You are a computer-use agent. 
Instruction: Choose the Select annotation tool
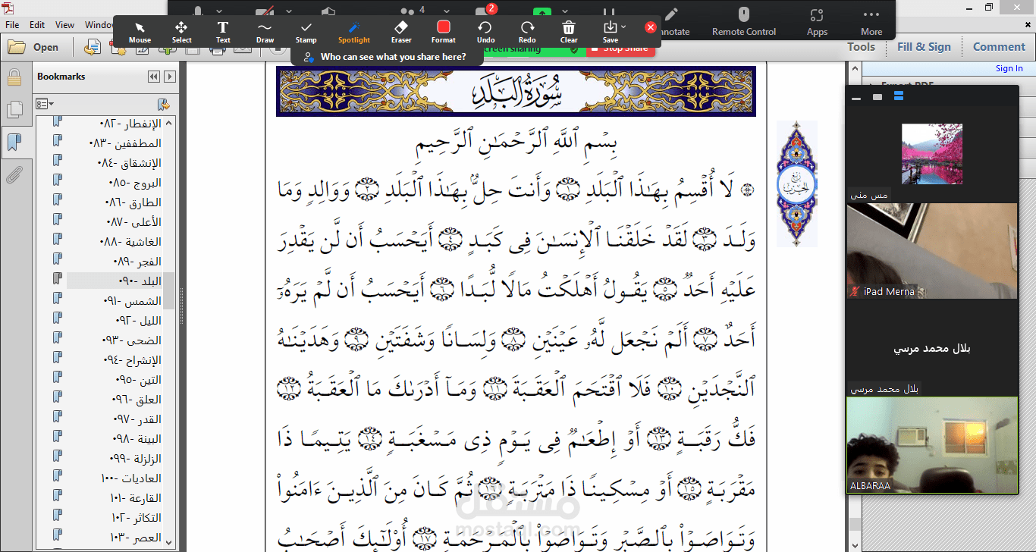coord(181,32)
